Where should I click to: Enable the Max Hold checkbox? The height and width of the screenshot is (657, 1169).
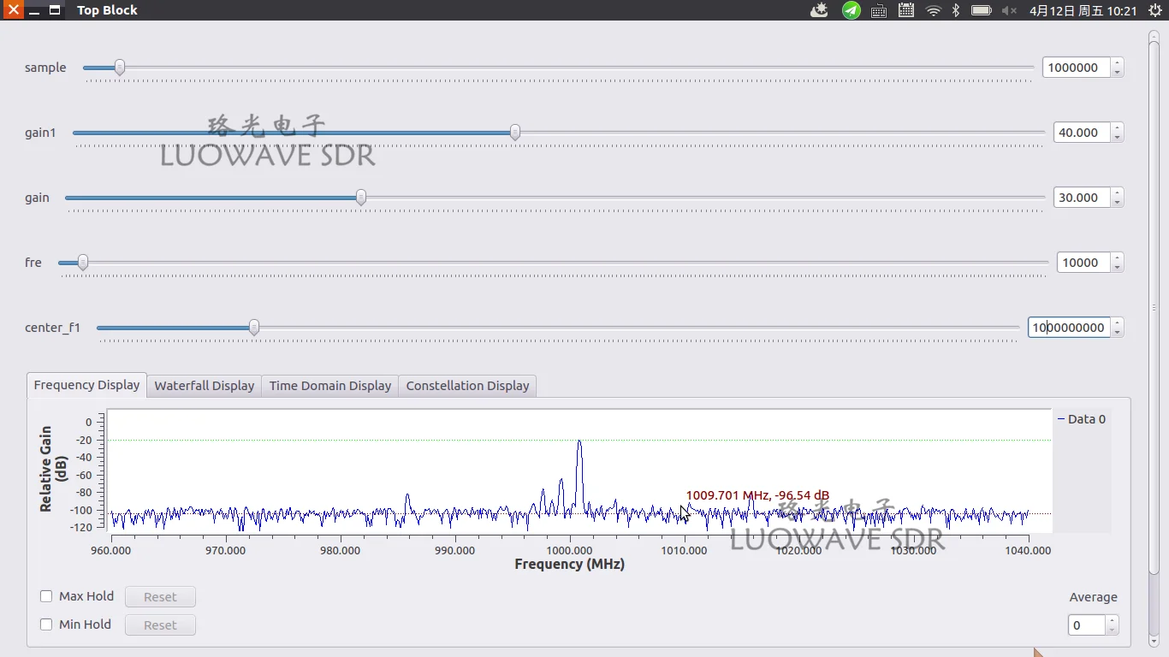coord(46,595)
